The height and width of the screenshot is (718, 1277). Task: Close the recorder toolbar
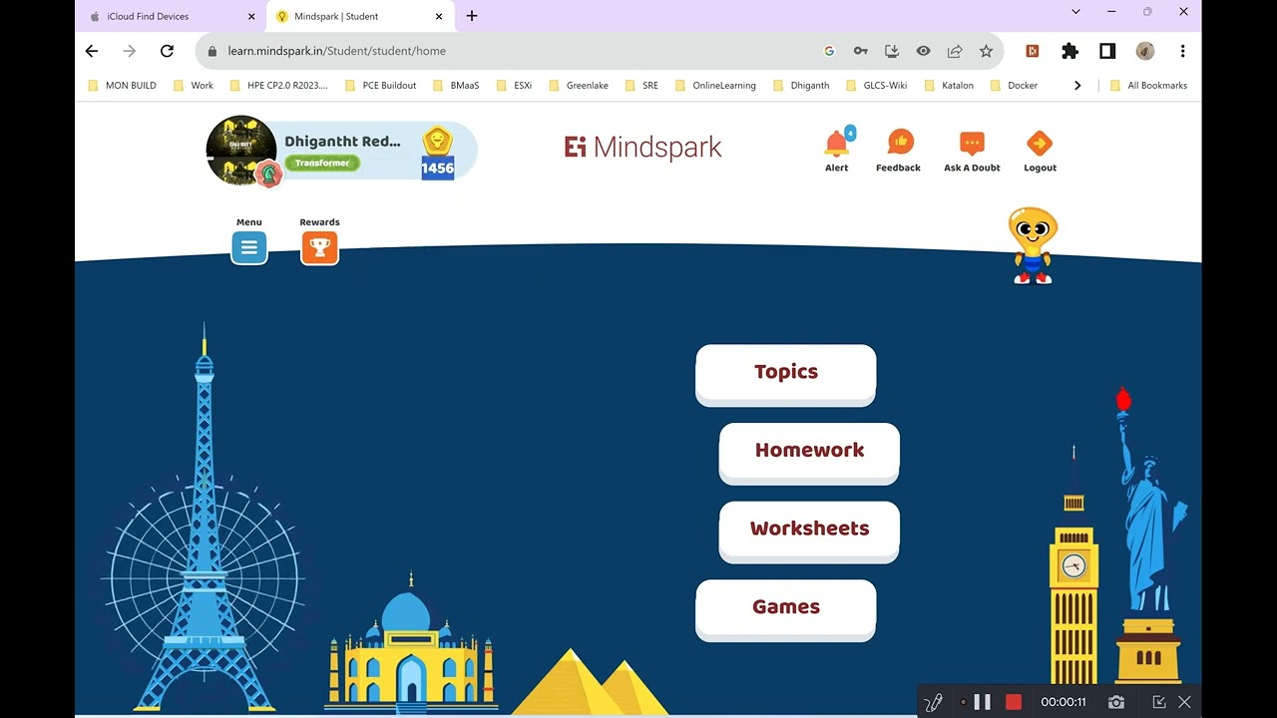tap(1184, 702)
